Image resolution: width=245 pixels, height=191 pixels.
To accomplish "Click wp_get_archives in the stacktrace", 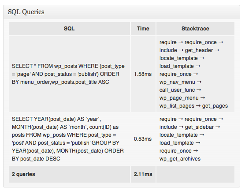I will [180, 159].
